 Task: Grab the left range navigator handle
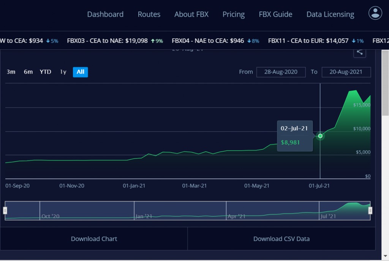[5, 211]
